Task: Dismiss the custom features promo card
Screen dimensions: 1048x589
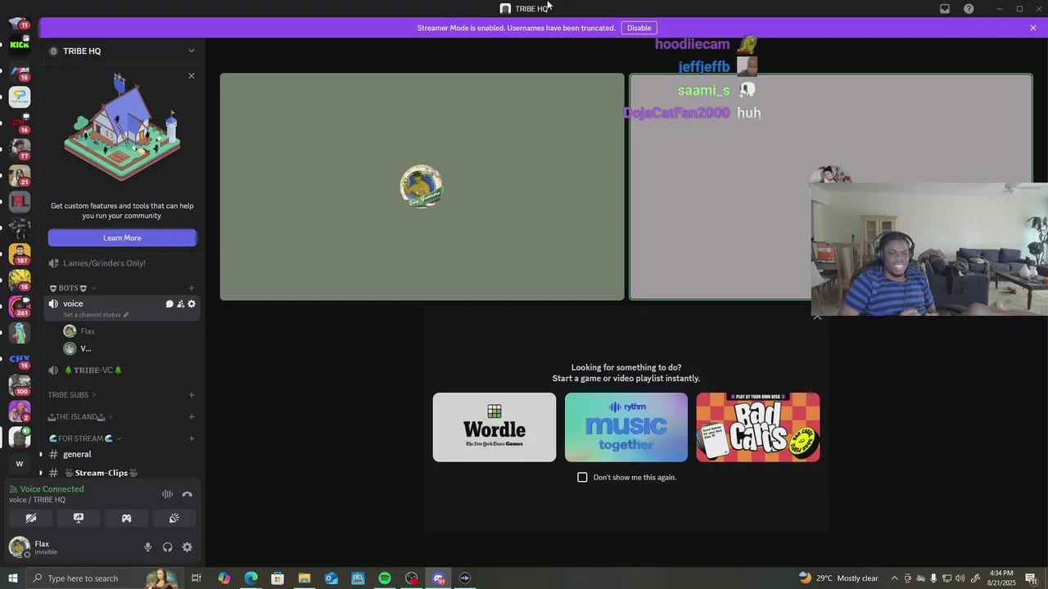Action: (x=192, y=76)
